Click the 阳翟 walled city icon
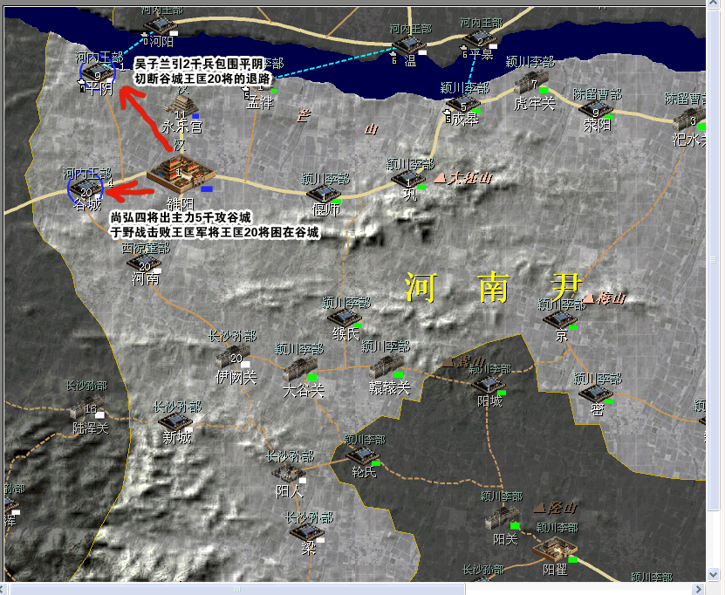725x595 pixels. point(555,551)
